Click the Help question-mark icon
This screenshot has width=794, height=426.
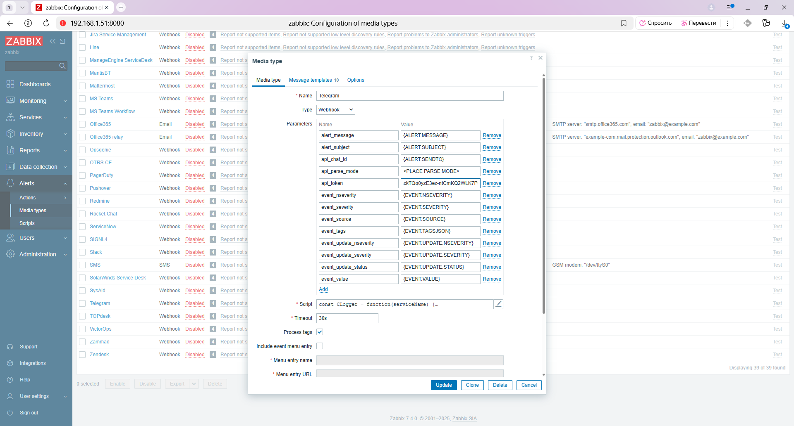[x=10, y=380]
